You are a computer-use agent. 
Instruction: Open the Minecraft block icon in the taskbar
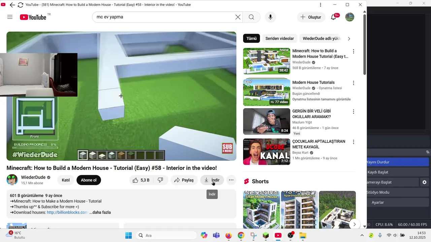(x=266, y=235)
